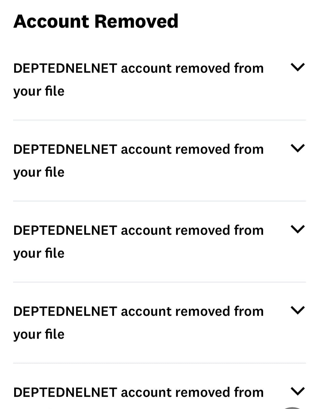Screen dimensions: 319x409
Task: Click the divider line below the third entry
Action: (x=159, y=282)
